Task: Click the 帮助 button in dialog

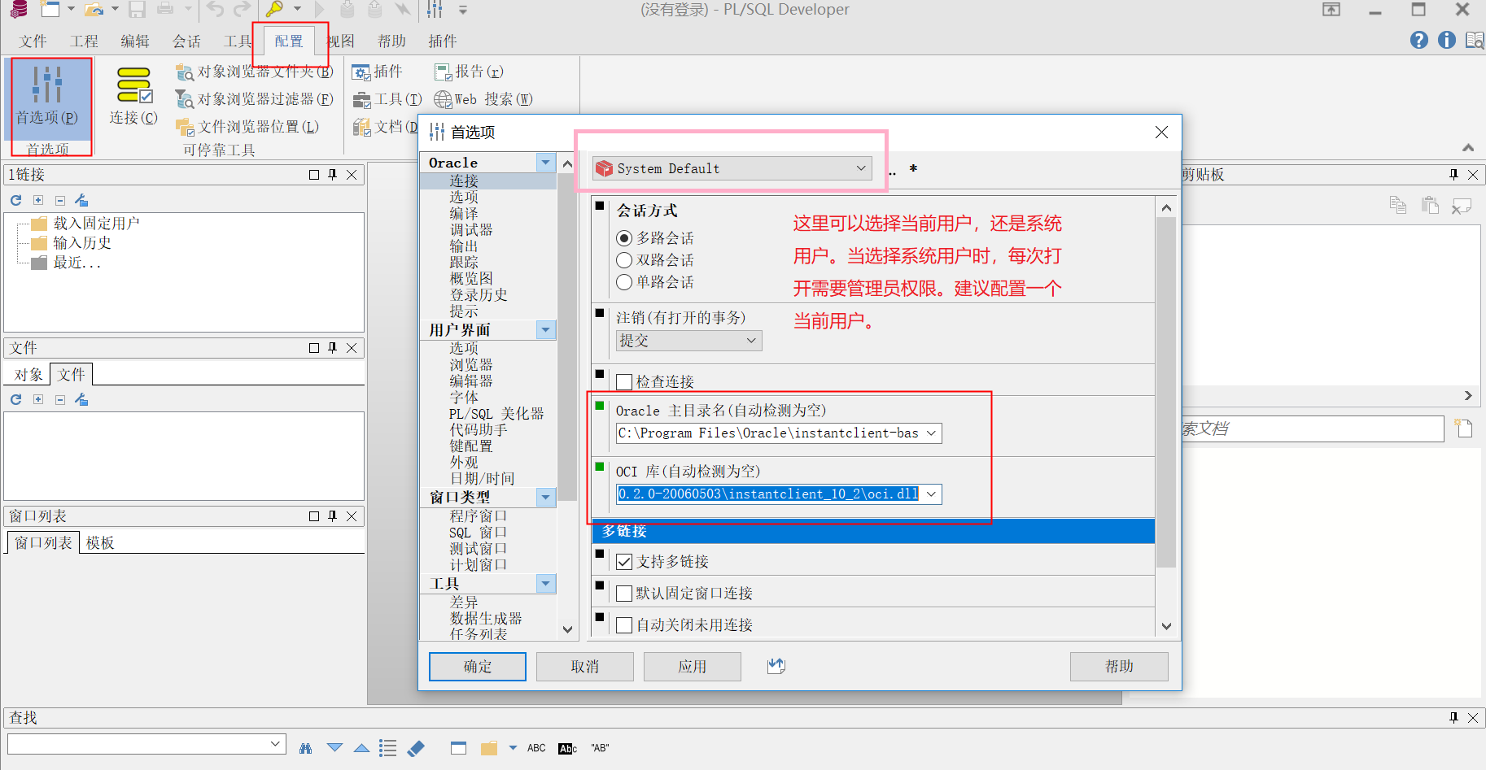Action: click(1119, 667)
